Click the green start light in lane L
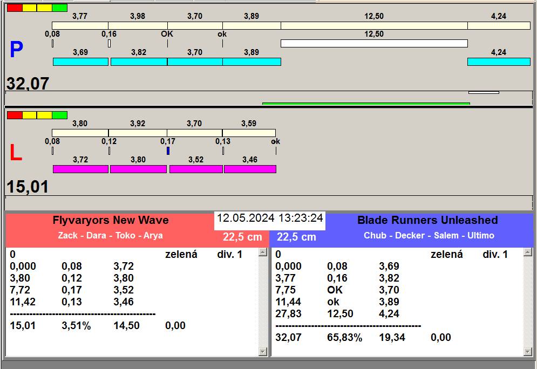The width and height of the screenshot is (537, 369). 60,115
